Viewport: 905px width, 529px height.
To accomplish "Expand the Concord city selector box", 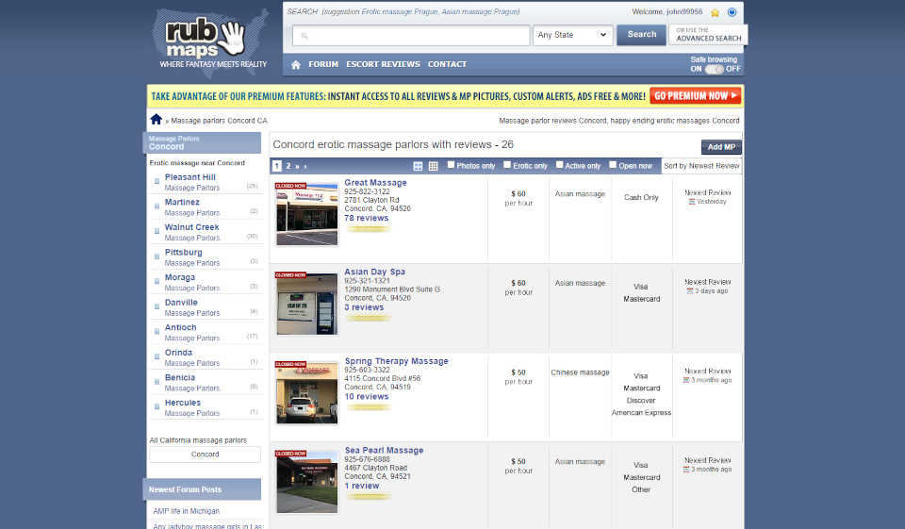I will pos(205,455).
